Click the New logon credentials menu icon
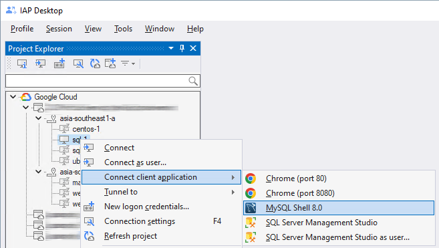Screen dimensions: 439x248 click(x=89, y=207)
